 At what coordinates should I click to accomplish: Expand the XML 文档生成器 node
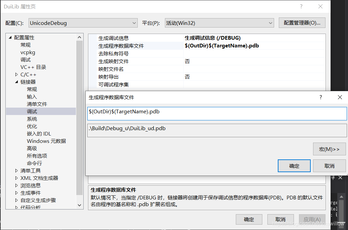(16, 178)
